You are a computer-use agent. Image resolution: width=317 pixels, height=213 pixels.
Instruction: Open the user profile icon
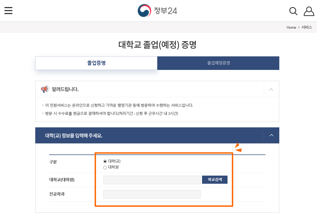tap(309, 11)
